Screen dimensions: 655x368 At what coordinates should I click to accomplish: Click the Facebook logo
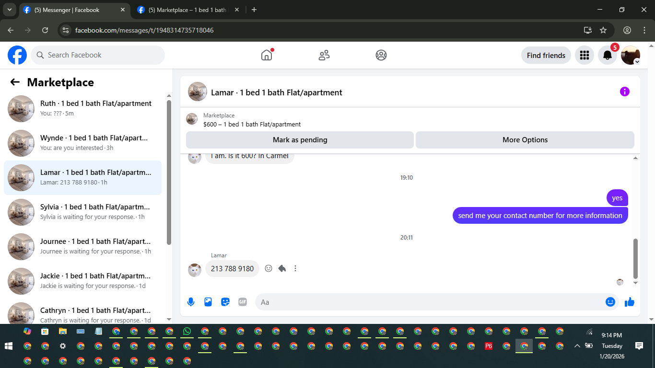coord(17,55)
